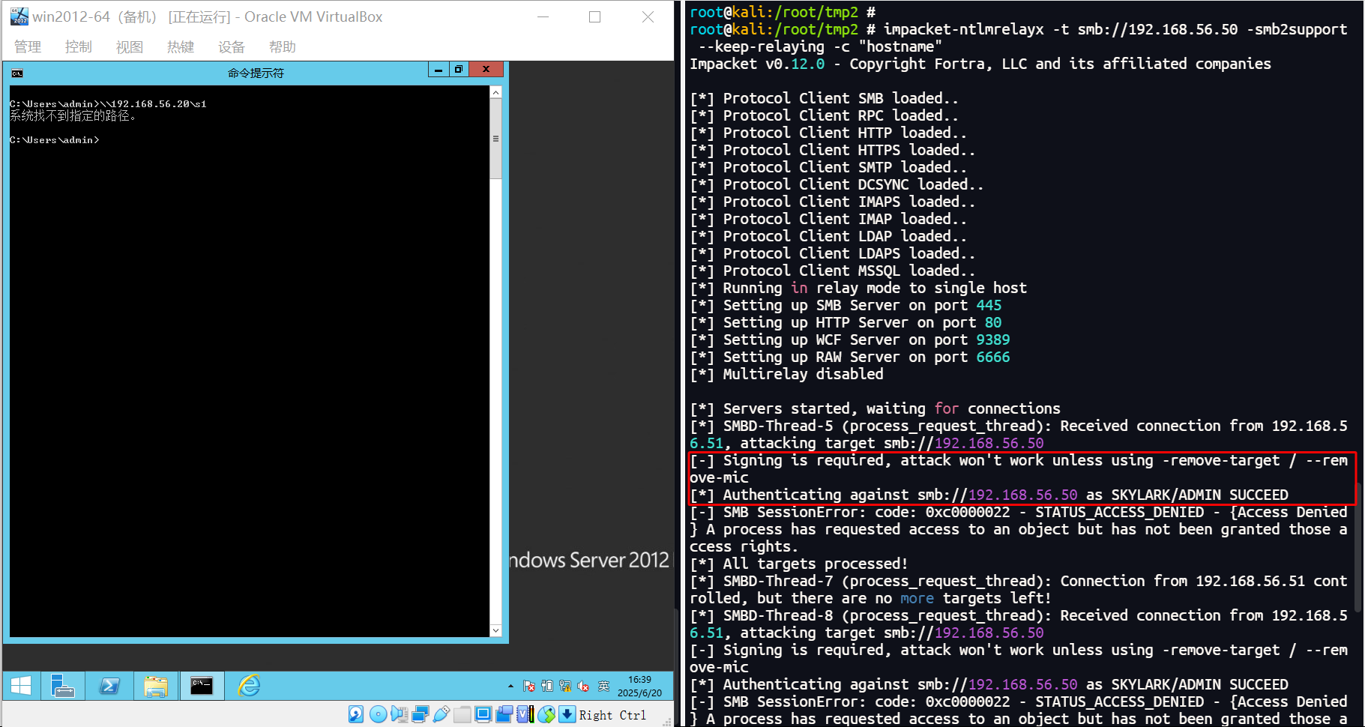Click the impacket-ntlmrelayx command line

coord(1019,38)
